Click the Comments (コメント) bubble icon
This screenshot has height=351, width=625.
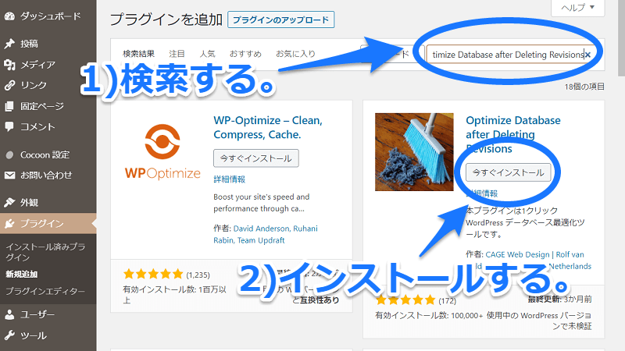click(9, 127)
